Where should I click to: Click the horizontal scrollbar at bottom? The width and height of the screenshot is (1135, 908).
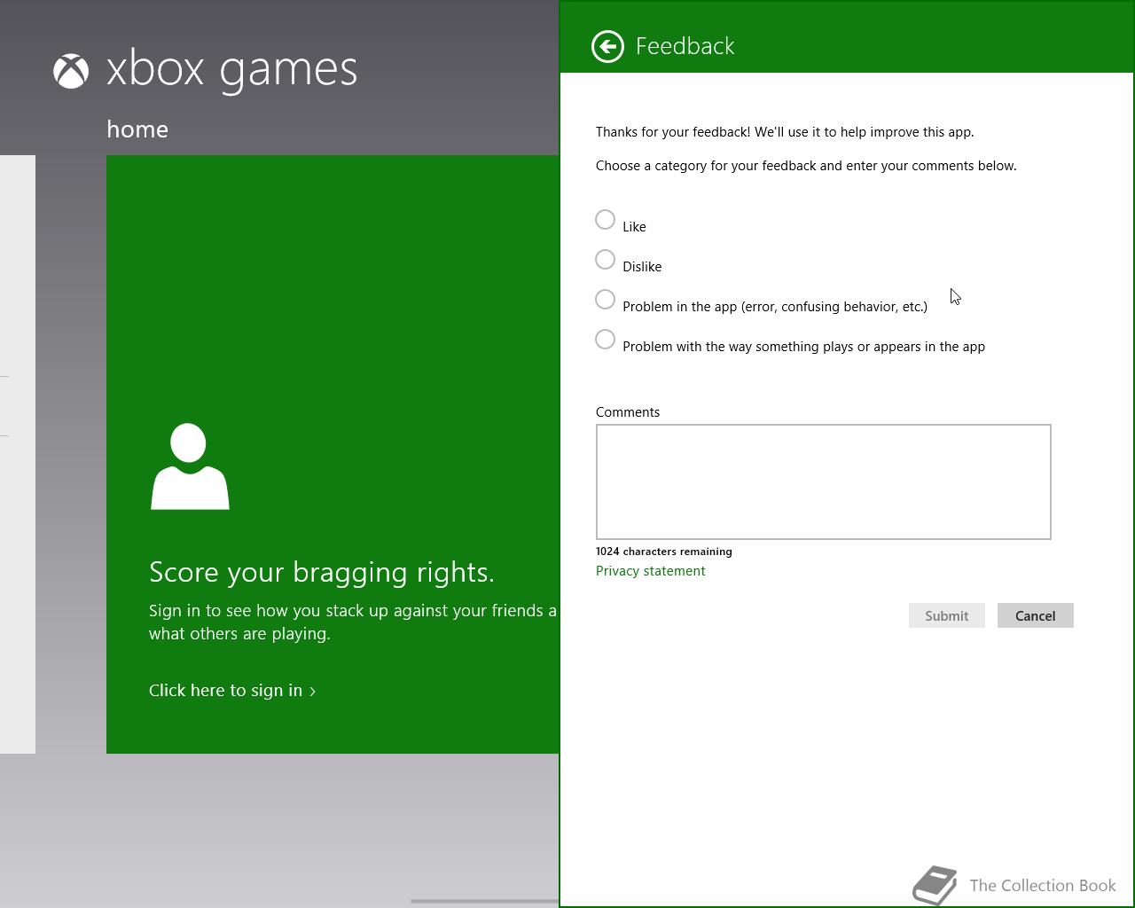484,901
